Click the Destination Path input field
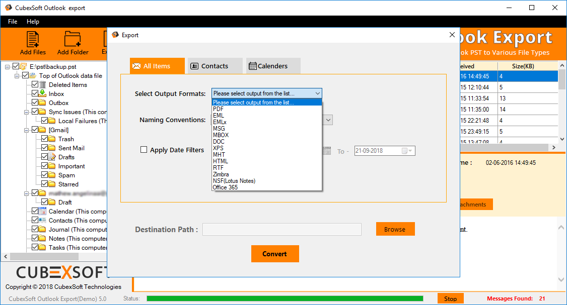The height and width of the screenshot is (305, 567). coord(281,230)
